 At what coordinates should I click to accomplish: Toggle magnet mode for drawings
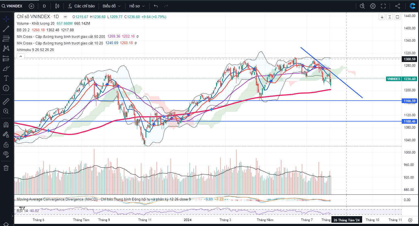click(6, 125)
